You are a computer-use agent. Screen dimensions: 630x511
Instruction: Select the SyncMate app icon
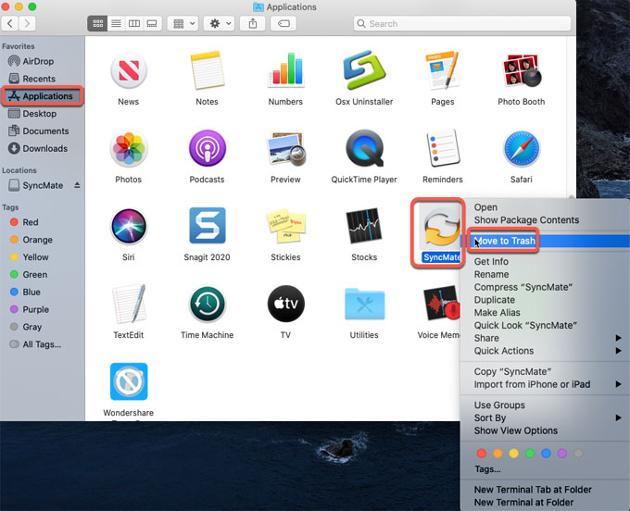(x=440, y=226)
